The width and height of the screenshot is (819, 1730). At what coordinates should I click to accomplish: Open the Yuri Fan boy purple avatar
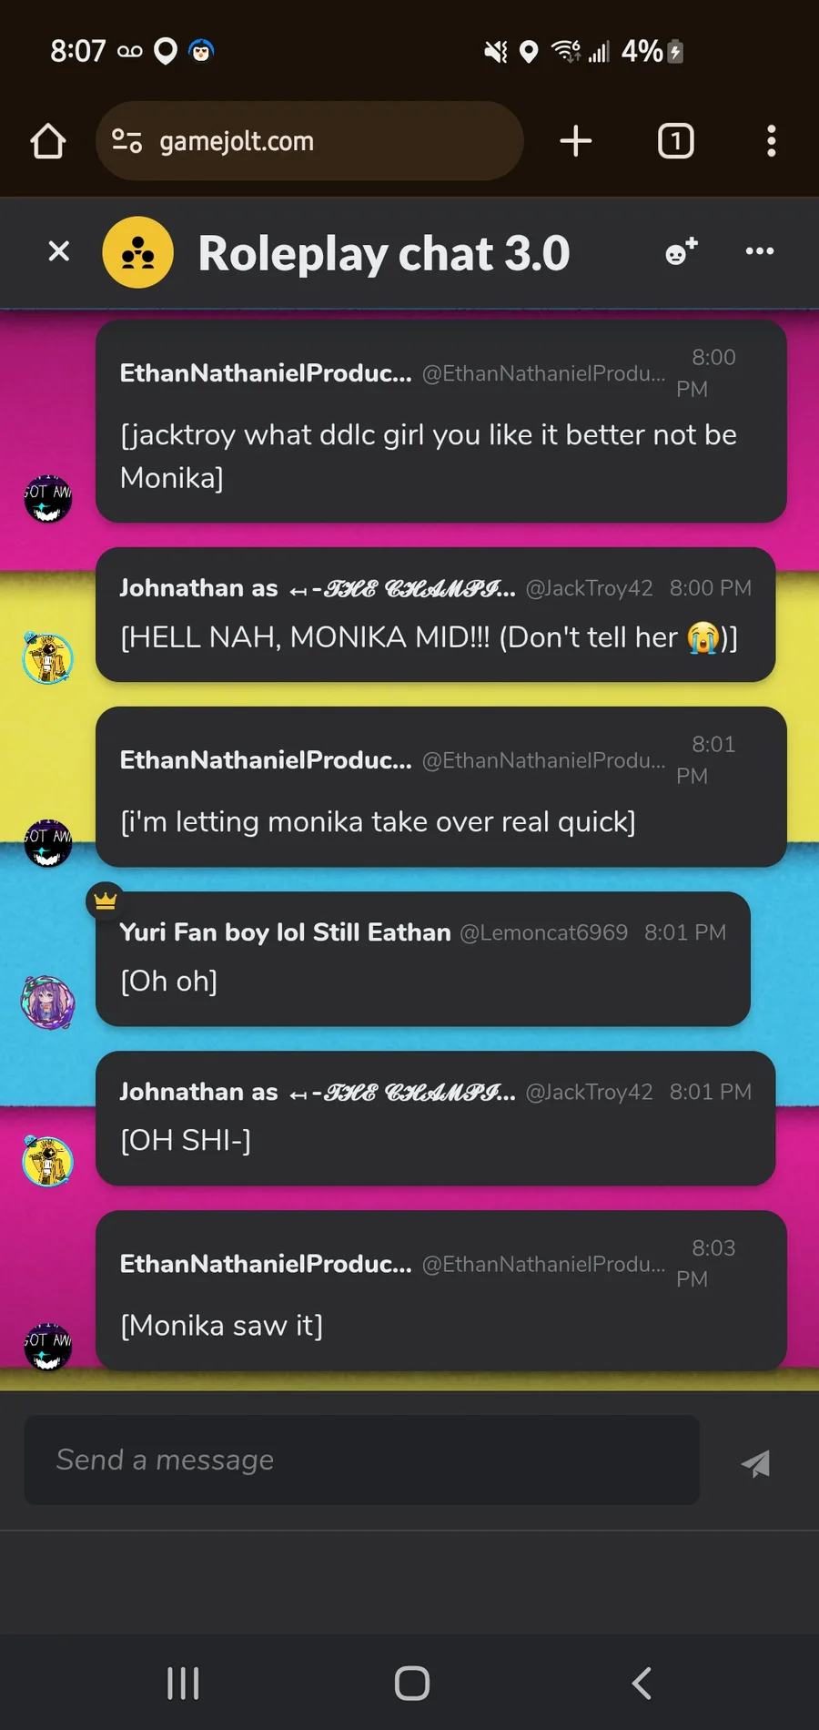pos(48,1002)
